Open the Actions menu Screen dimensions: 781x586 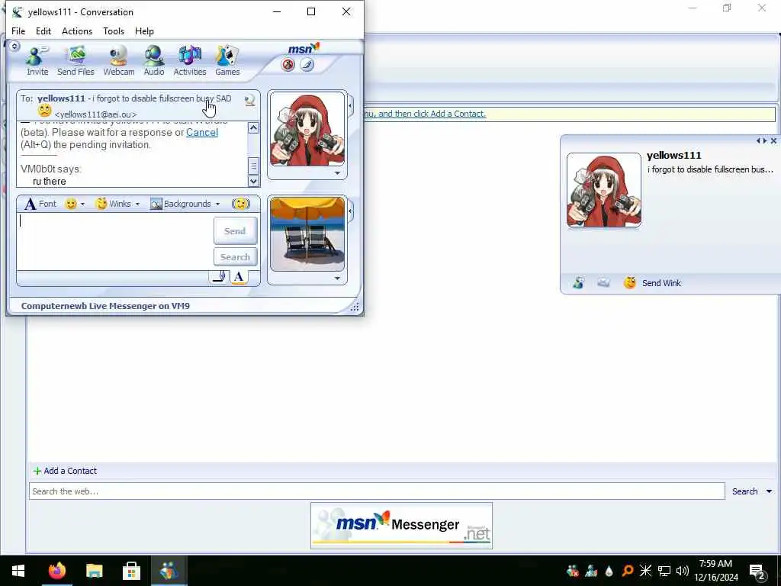[x=77, y=31]
